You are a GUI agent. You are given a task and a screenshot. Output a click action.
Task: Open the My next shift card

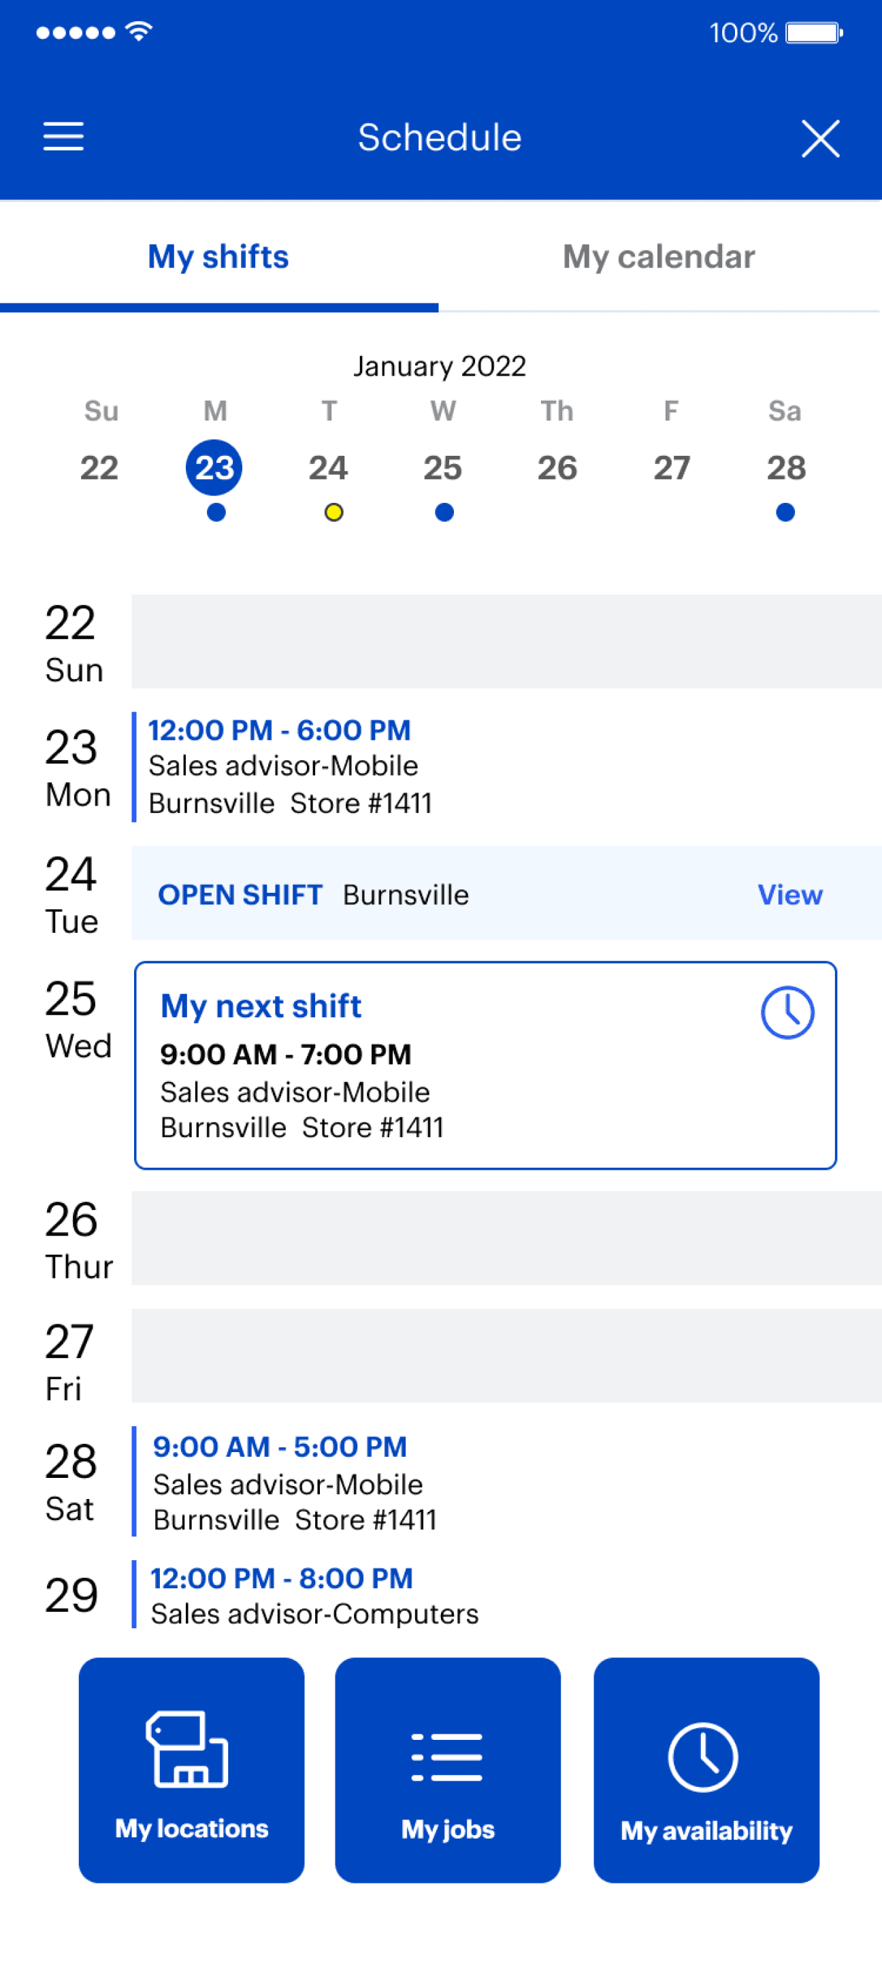tap(485, 1065)
